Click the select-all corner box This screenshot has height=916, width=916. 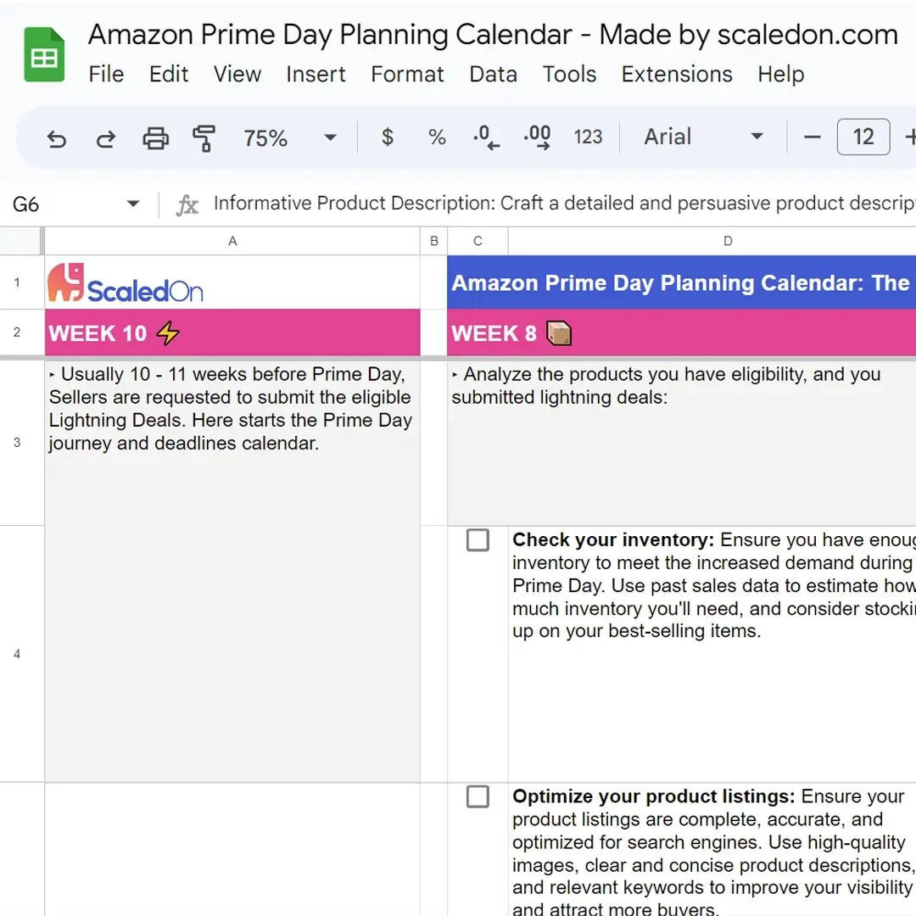pyautogui.click(x=21, y=241)
